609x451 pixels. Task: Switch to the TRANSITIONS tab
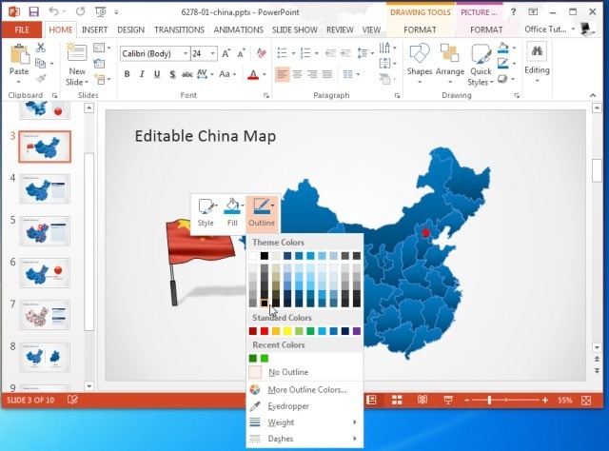[179, 29]
